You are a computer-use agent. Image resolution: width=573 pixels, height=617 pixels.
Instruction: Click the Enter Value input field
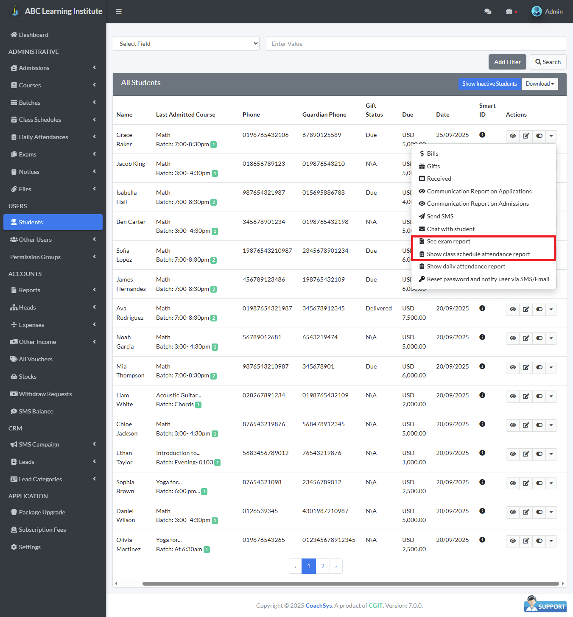pos(416,44)
